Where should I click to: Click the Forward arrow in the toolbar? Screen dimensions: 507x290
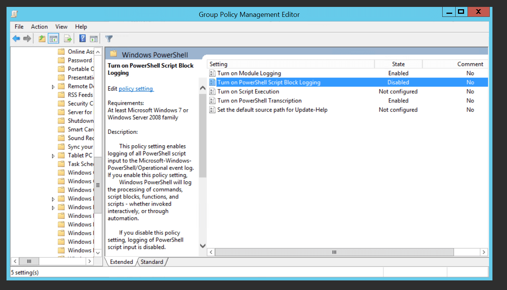[27, 38]
